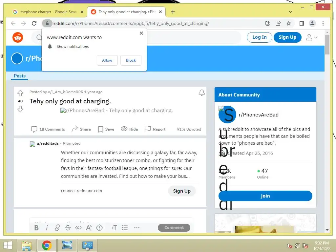Open Chrome profile avatar
Image resolution: width=336 pixels, height=252 pixels.
pos(312,23)
